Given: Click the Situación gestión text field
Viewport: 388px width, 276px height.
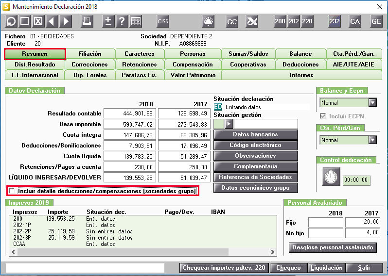Looking at the screenshot, I should [266, 124].
